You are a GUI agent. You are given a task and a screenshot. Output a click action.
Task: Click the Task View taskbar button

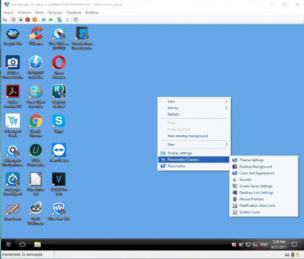point(22,244)
